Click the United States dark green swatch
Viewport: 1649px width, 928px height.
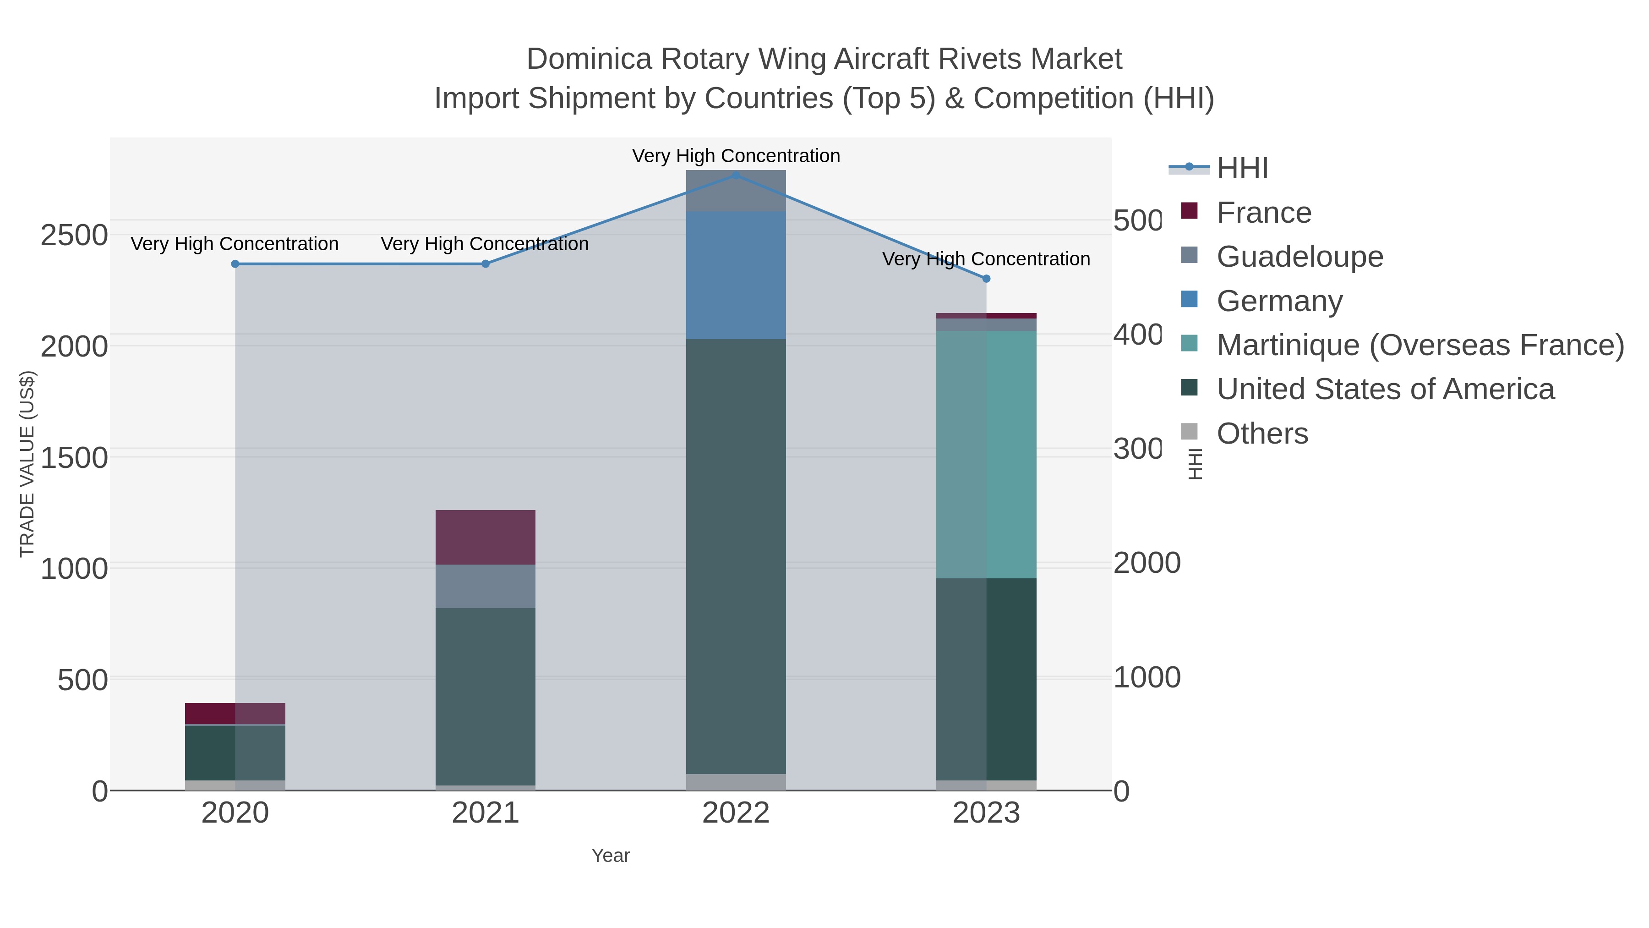(1189, 387)
